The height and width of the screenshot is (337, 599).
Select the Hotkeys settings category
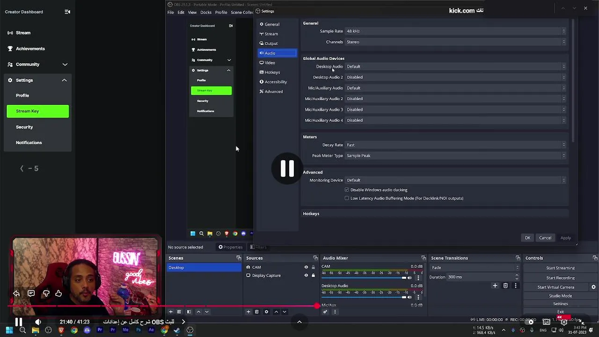pos(277,73)
